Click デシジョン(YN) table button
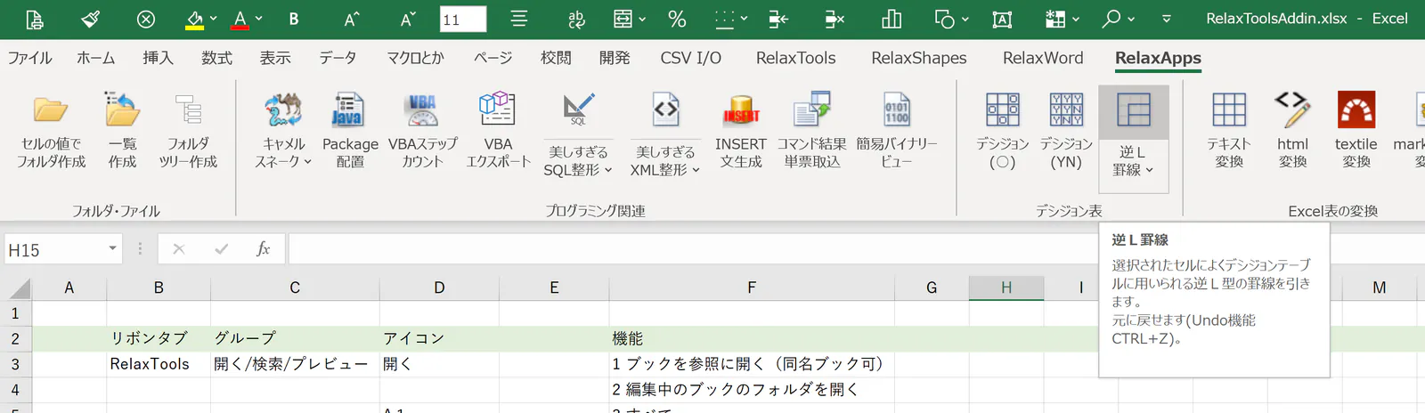The width and height of the screenshot is (1425, 413). pos(1066,131)
